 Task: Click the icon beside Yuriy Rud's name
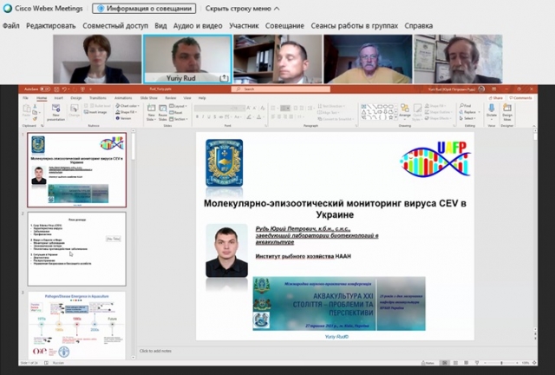click(225, 77)
